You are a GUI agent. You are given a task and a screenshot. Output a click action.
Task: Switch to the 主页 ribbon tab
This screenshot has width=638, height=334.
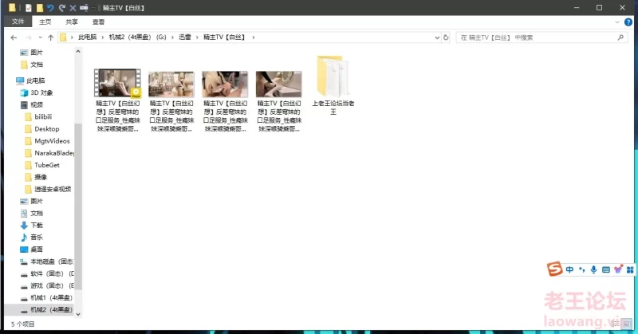pos(45,22)
